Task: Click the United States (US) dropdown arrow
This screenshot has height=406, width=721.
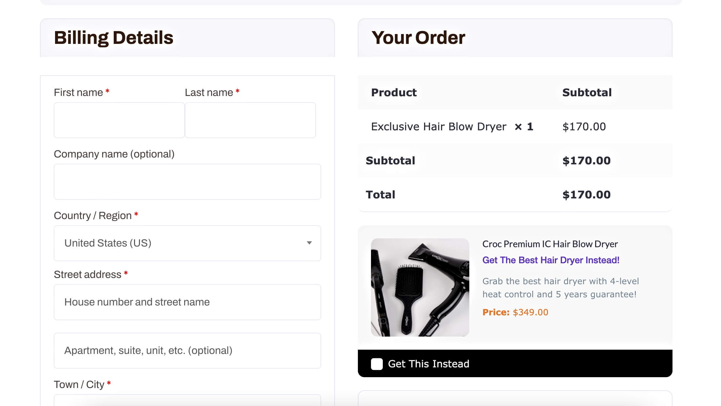Action: click(309, 243)
